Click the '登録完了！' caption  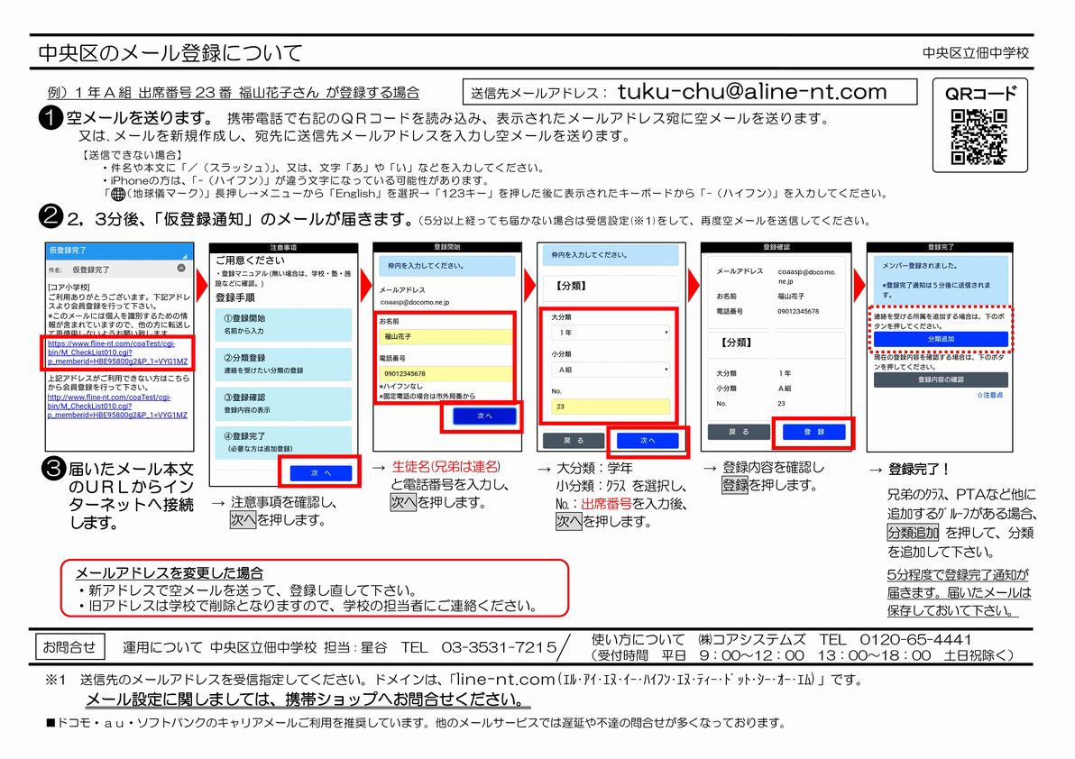click(x=919, y=470)
